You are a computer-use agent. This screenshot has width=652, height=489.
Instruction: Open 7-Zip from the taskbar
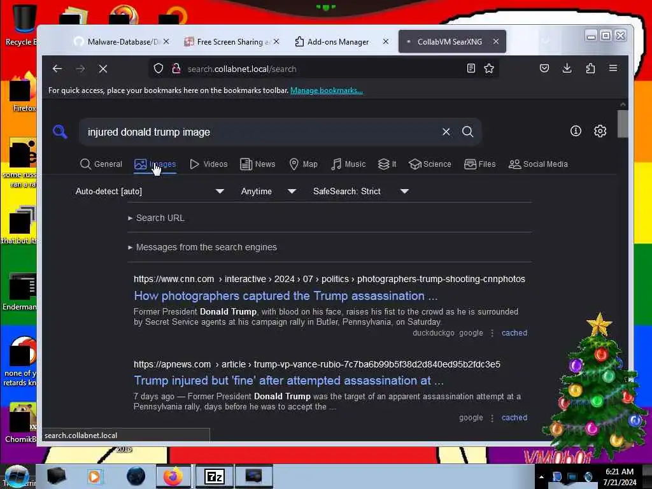(x=215, y=476)
